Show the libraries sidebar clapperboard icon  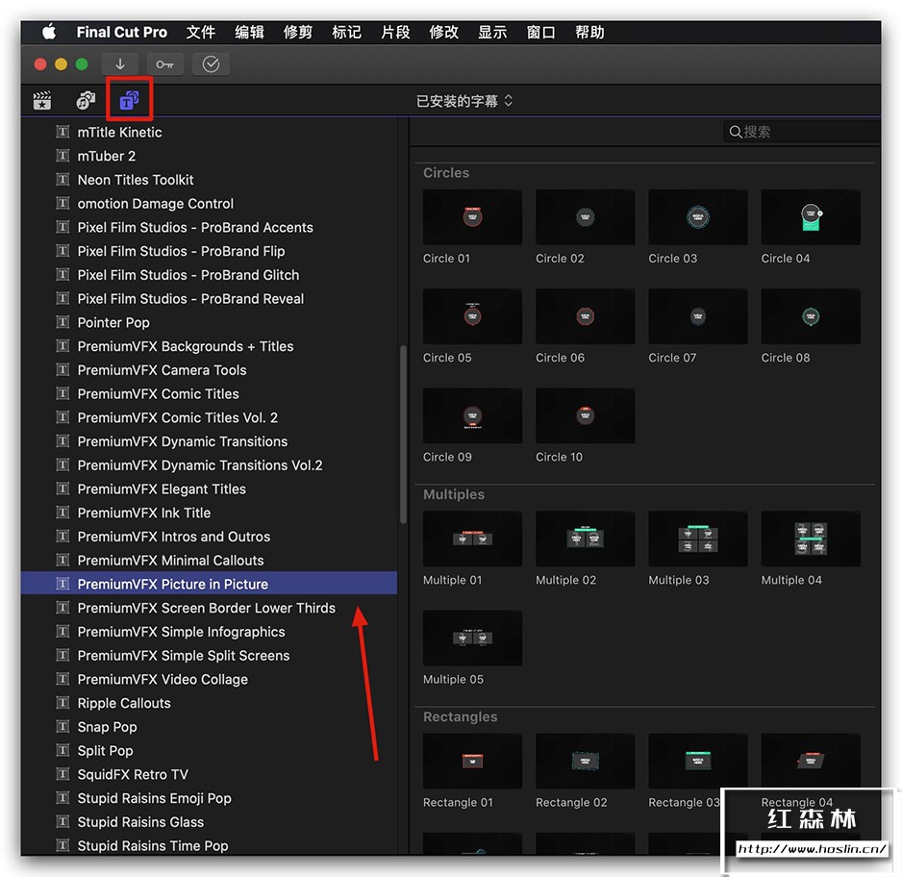pos(42,101)
